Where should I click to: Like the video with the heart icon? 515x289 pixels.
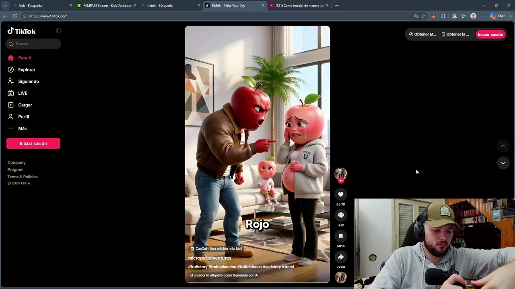coord(341,194)
